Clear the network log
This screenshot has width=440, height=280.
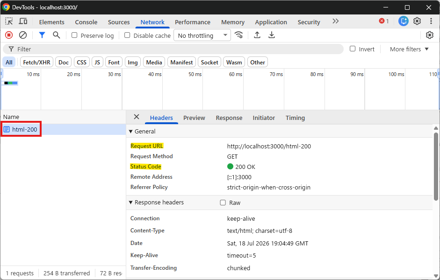click(x=23, y=35)
